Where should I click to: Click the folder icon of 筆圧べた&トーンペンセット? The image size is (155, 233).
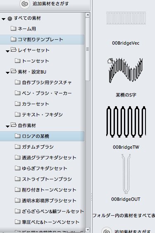tap(17, 222)
